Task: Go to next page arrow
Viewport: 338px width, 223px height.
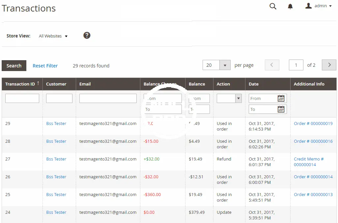Action: pyautogui.click(x=329, y=65)
